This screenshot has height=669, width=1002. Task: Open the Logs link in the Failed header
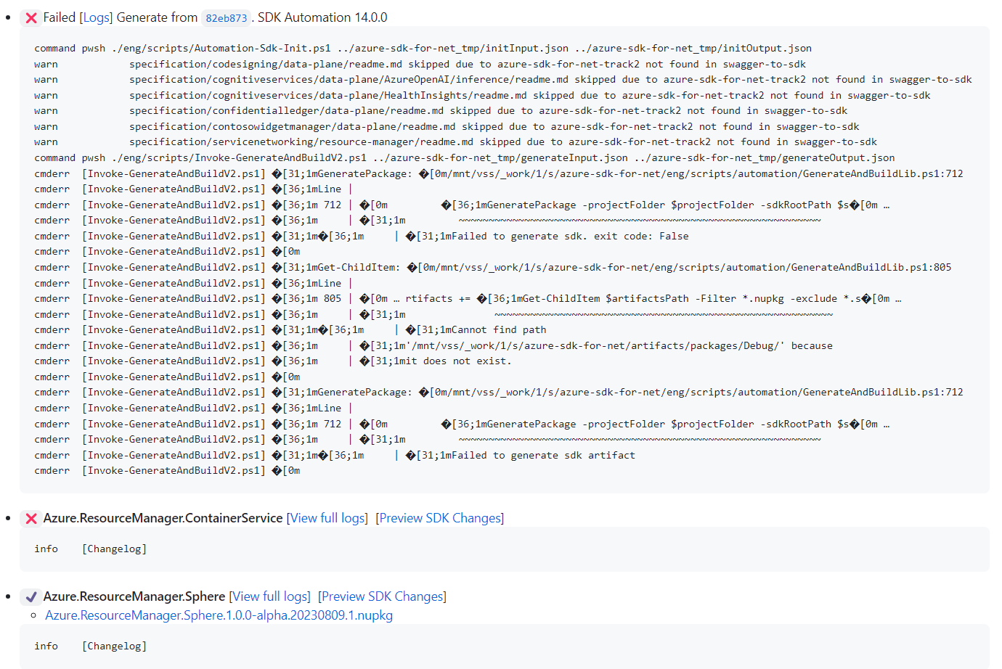coord(96,17)
